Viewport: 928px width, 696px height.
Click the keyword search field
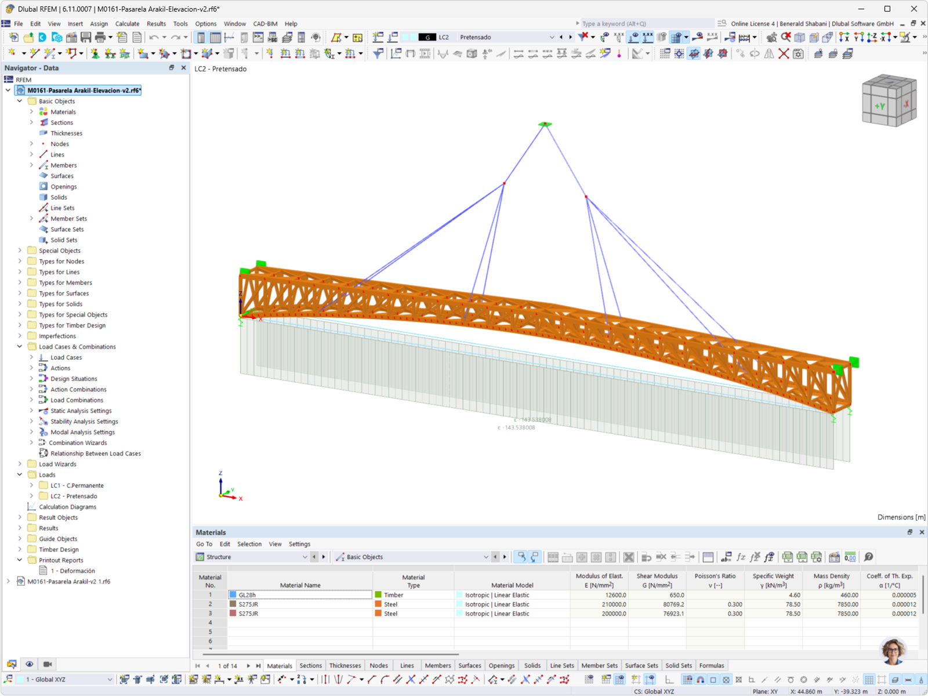coord(647,24)
